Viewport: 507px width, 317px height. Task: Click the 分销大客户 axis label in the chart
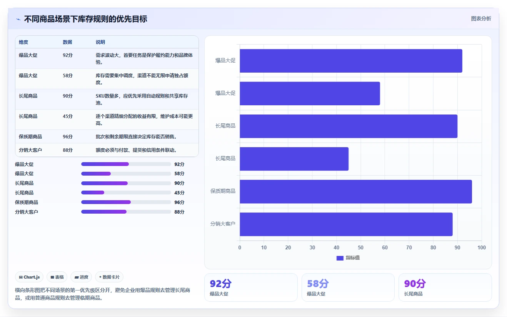[223, 224]
